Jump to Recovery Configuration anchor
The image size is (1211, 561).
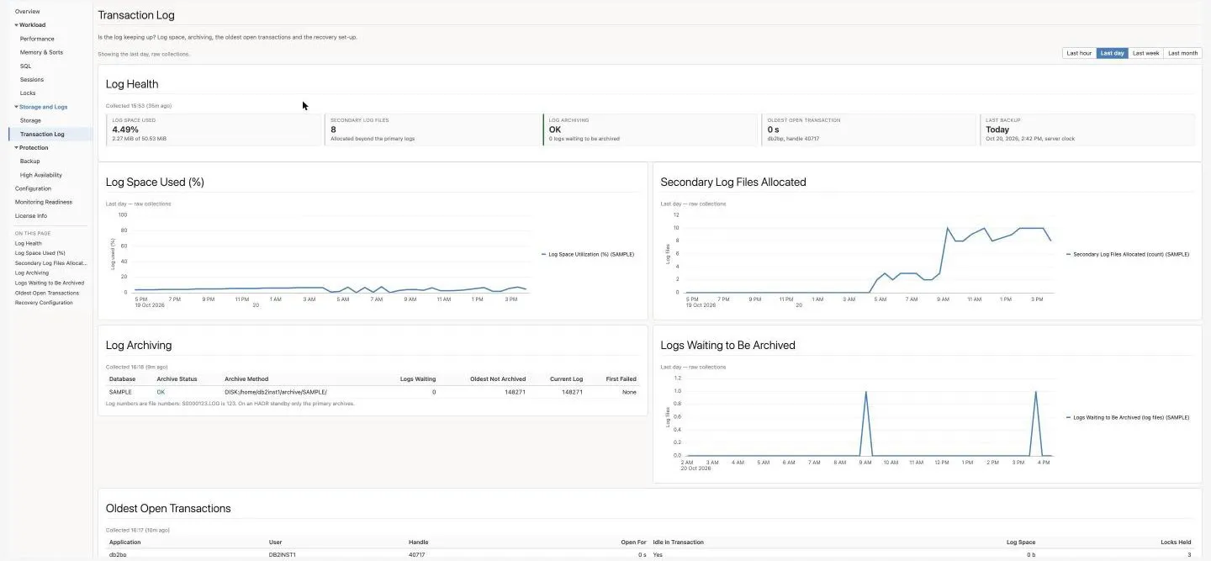coord(44,303)
